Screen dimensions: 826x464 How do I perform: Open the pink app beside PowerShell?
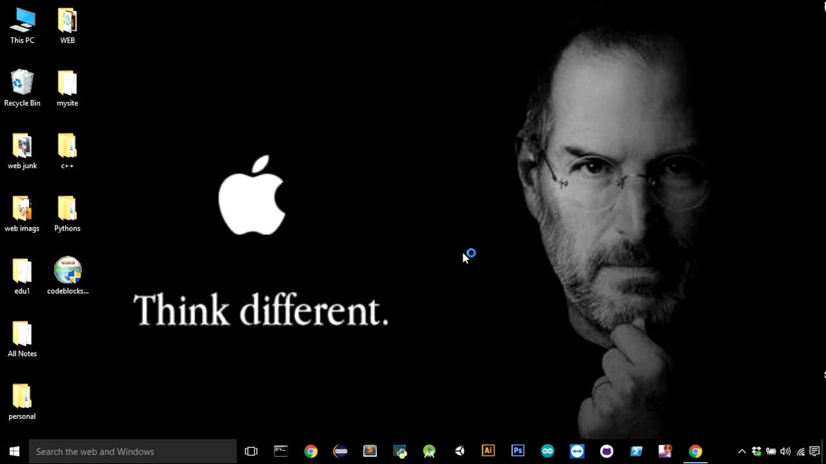point(665,451)
